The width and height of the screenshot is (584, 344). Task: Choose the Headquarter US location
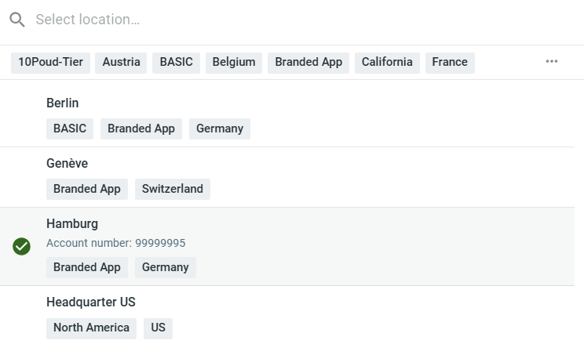pyautogui.click(x=287, y=315)
